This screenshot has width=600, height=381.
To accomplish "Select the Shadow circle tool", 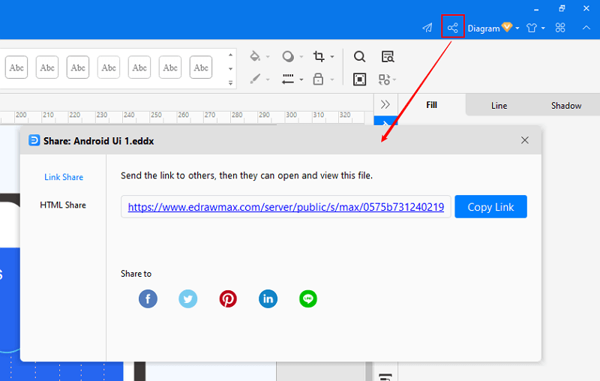I will 288,56.
